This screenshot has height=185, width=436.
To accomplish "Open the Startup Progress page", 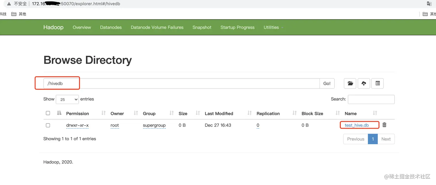I will [237, 27].
